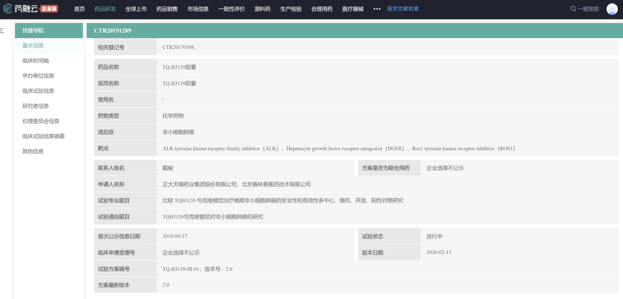Toggle the sidebar collapse hamburger icon
The width and height of the screenshot is (623, 299).
tap(2, 30)
